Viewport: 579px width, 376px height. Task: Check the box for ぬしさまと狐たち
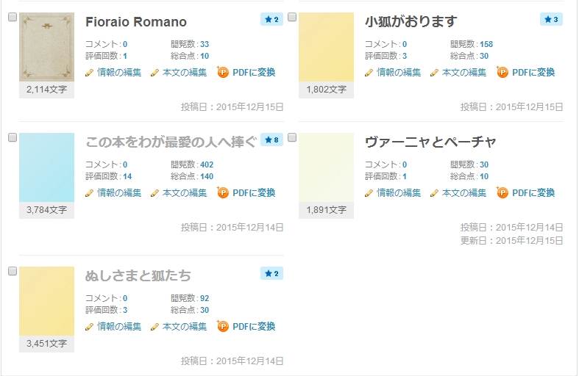(x=13, y=271)
